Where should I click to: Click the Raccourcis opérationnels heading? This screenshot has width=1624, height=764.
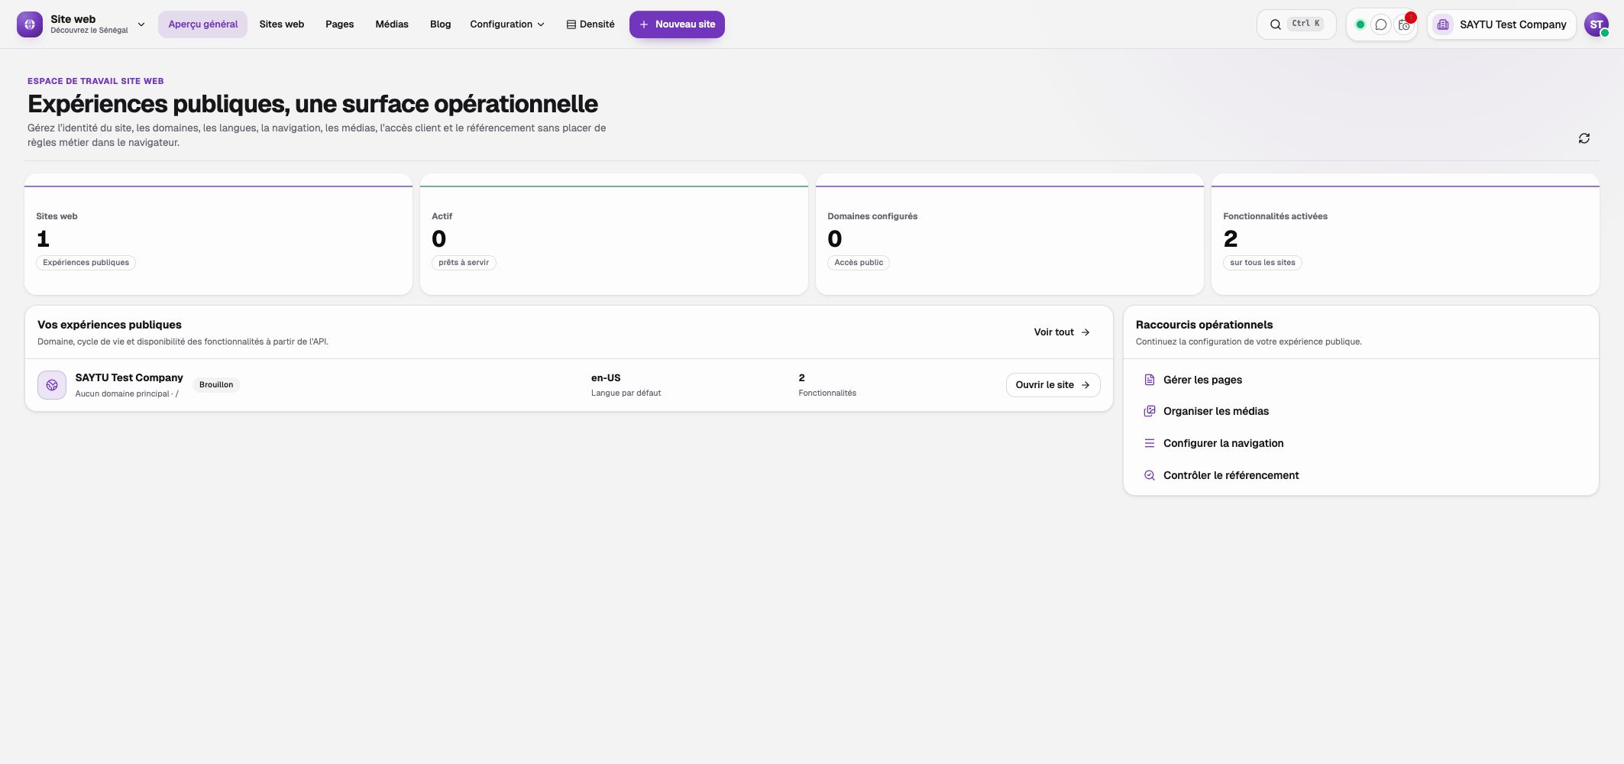(1204, 325)
